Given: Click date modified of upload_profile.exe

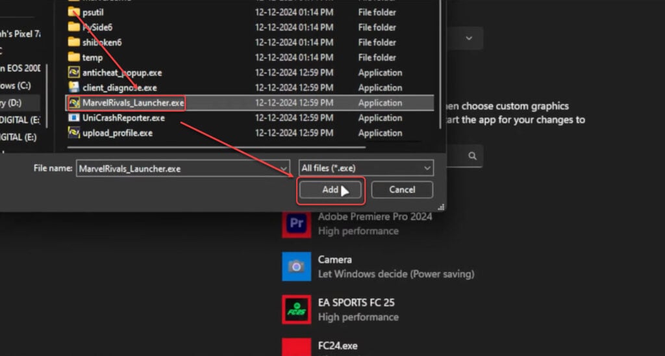Looking at the screenshot, I should 294,133.
